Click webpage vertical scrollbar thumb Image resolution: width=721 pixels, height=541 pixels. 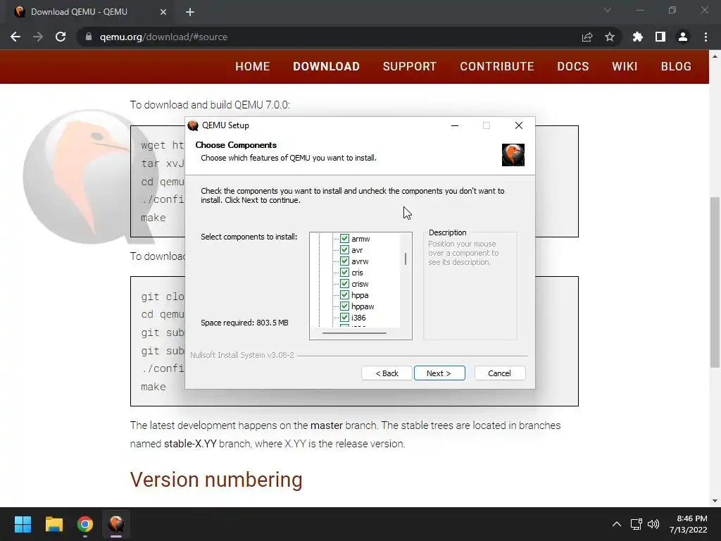pos(715,282)
